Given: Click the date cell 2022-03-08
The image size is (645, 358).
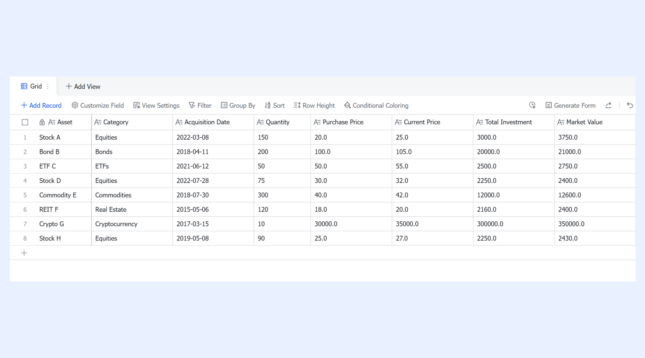Looking at the screenshot, I should point(213,138).
